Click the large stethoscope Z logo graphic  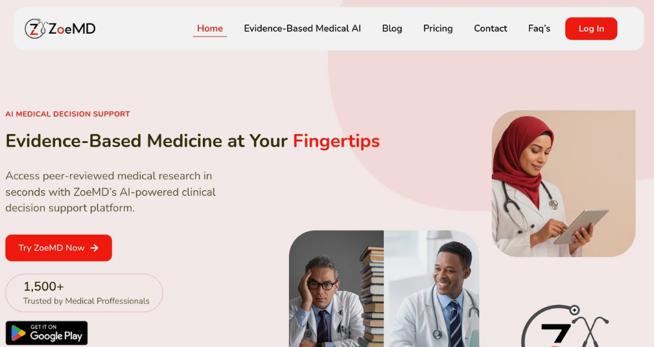click(x=565, y=326)
